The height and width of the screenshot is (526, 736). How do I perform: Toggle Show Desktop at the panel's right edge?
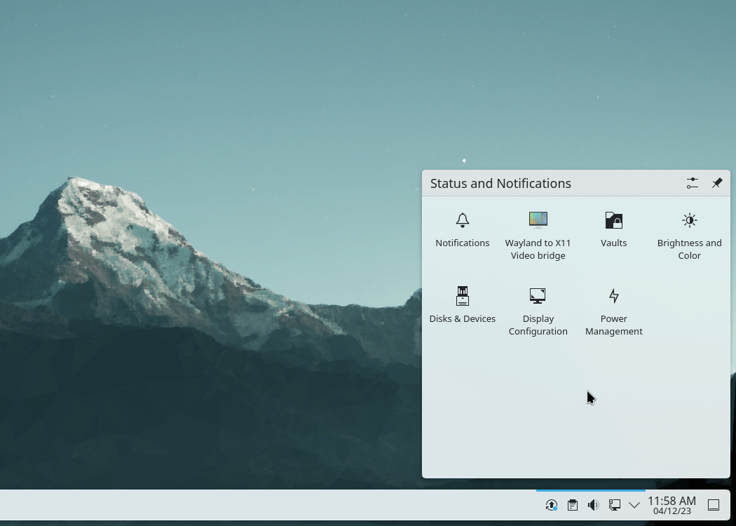[x=714, y=504]
